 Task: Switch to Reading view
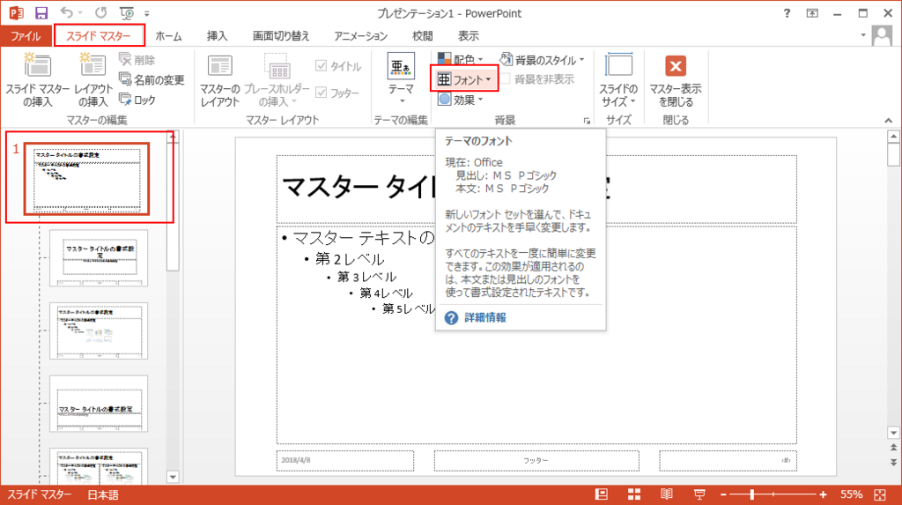coord(666,494)
